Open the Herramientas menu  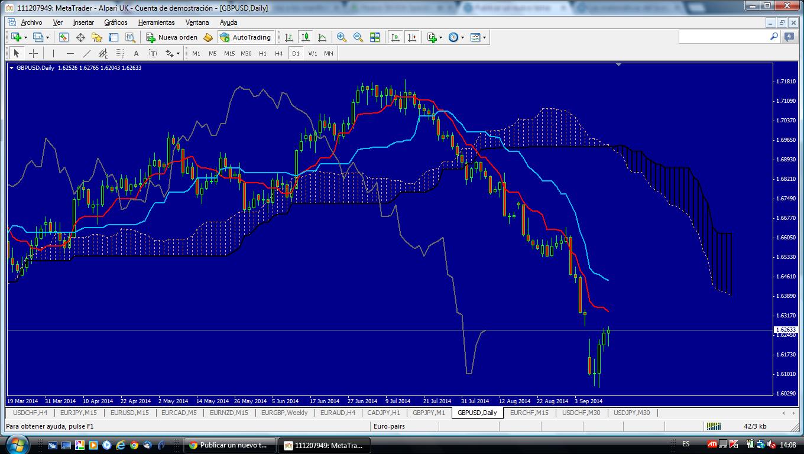pos(157,22)
